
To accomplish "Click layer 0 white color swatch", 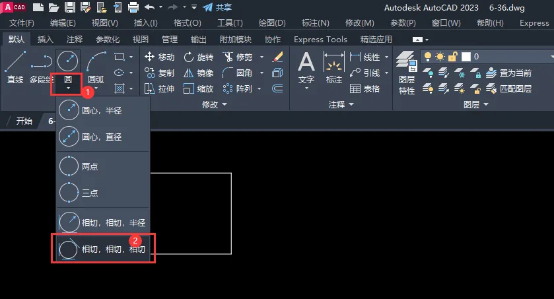I will 466,57.
